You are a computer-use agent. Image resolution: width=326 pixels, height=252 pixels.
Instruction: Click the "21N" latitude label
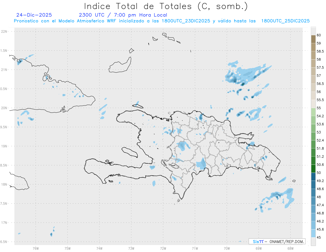point(5,70)
